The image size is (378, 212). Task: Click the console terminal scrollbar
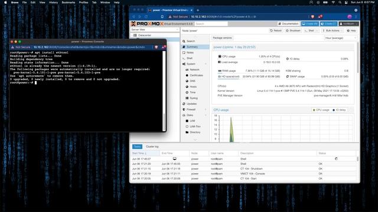pyautogui.click(x=164, y=122)
